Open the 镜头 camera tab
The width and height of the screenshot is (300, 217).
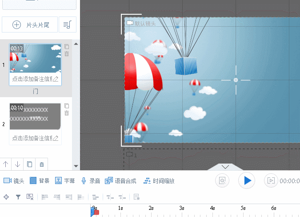(x=14, y=181)
